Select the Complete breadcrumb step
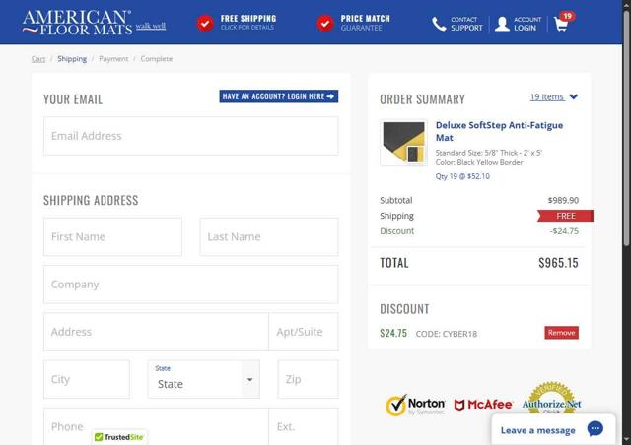 pyautogui.click(x=157, y=59)
